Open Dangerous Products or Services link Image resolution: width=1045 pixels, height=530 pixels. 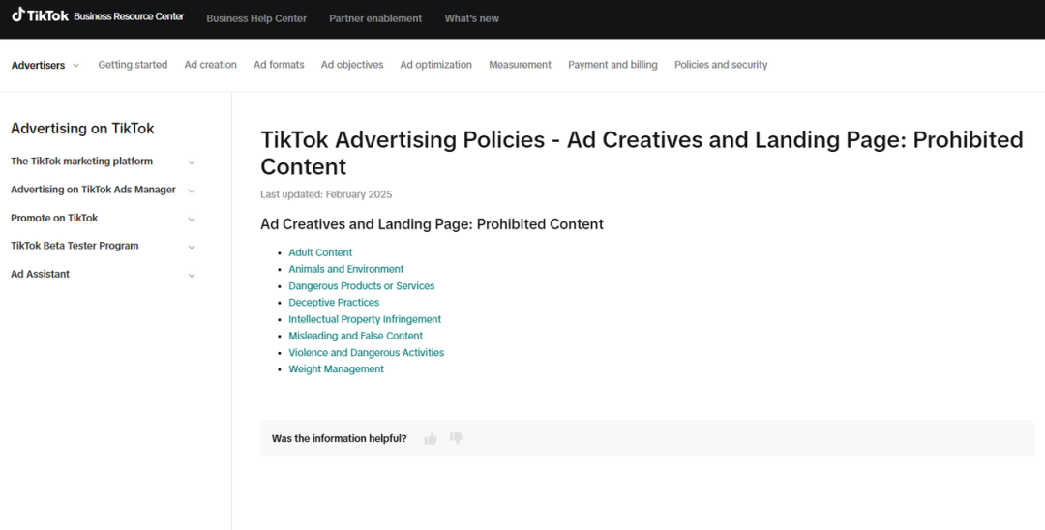coord(361,285)
